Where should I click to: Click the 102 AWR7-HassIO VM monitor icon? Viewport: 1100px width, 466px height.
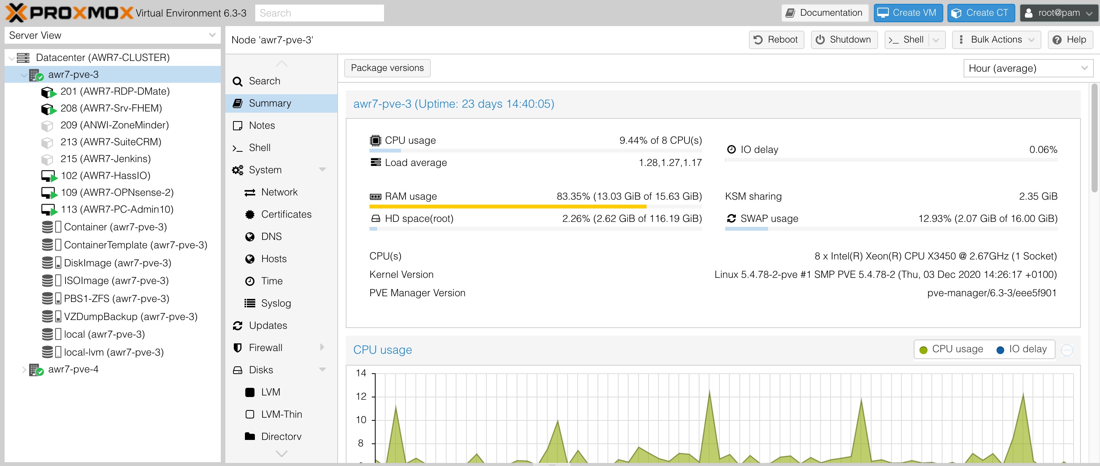pos(49,176)
